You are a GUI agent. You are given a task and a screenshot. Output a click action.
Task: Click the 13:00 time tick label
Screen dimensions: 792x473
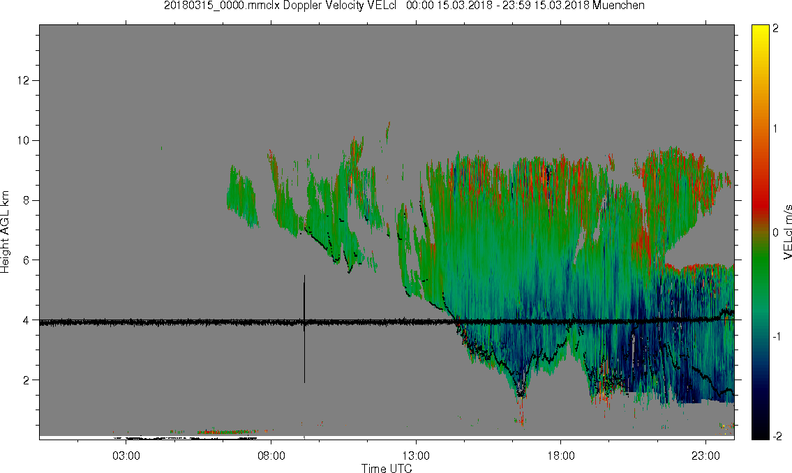point(416,456)
